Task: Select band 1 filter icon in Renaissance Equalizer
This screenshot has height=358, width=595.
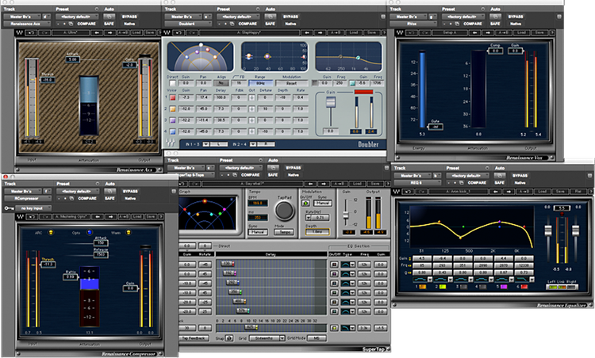Action: [x=419, y=279]
